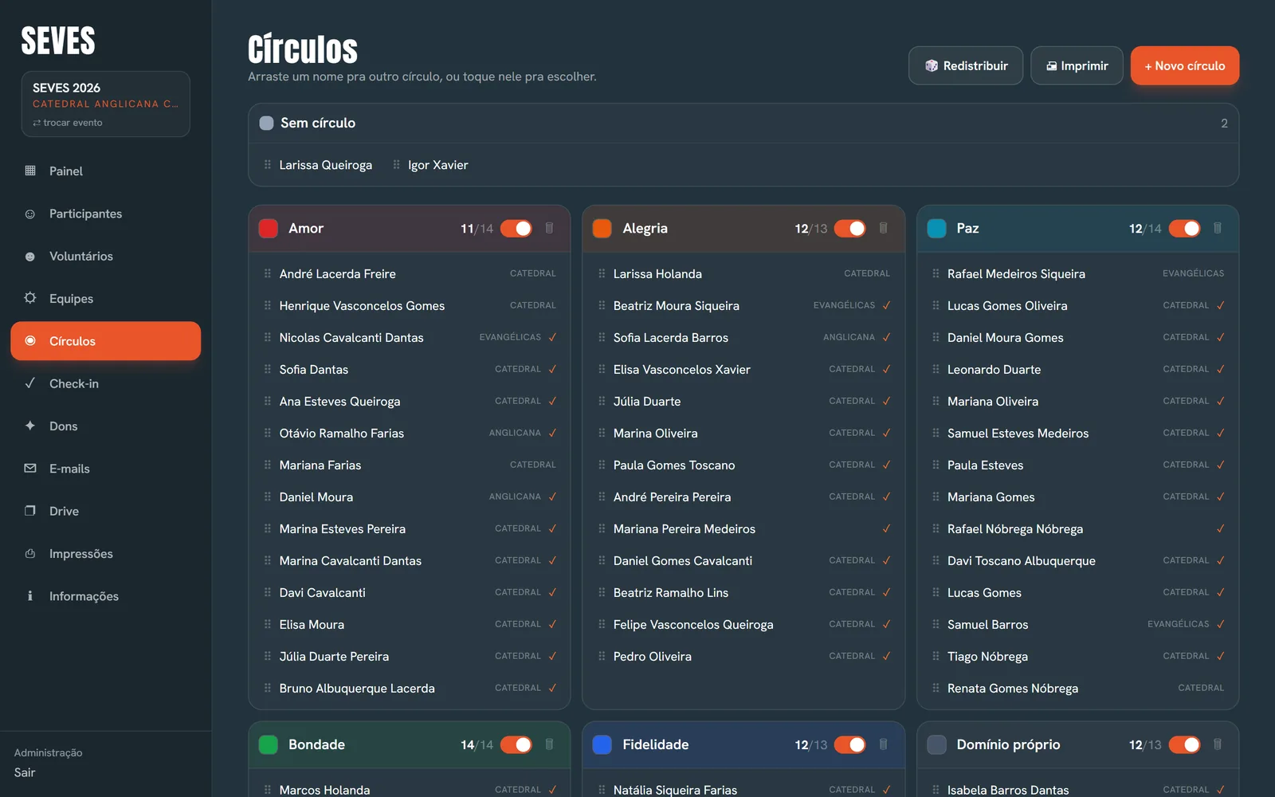The image size is (1275, 797).
Task: Click the Painel sidebar icon
Action: (x=30, y=171)
